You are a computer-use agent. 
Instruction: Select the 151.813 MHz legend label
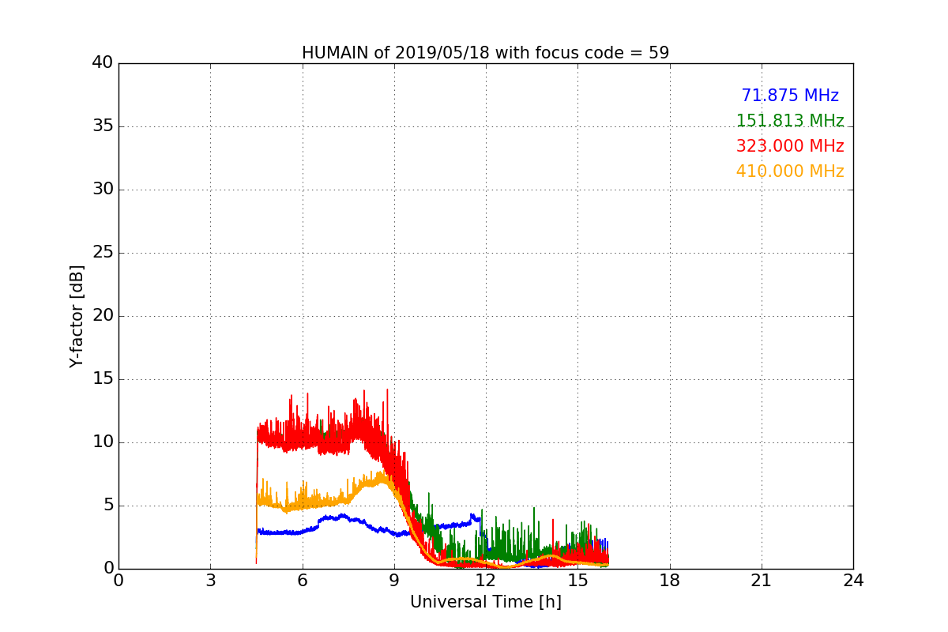790,121
